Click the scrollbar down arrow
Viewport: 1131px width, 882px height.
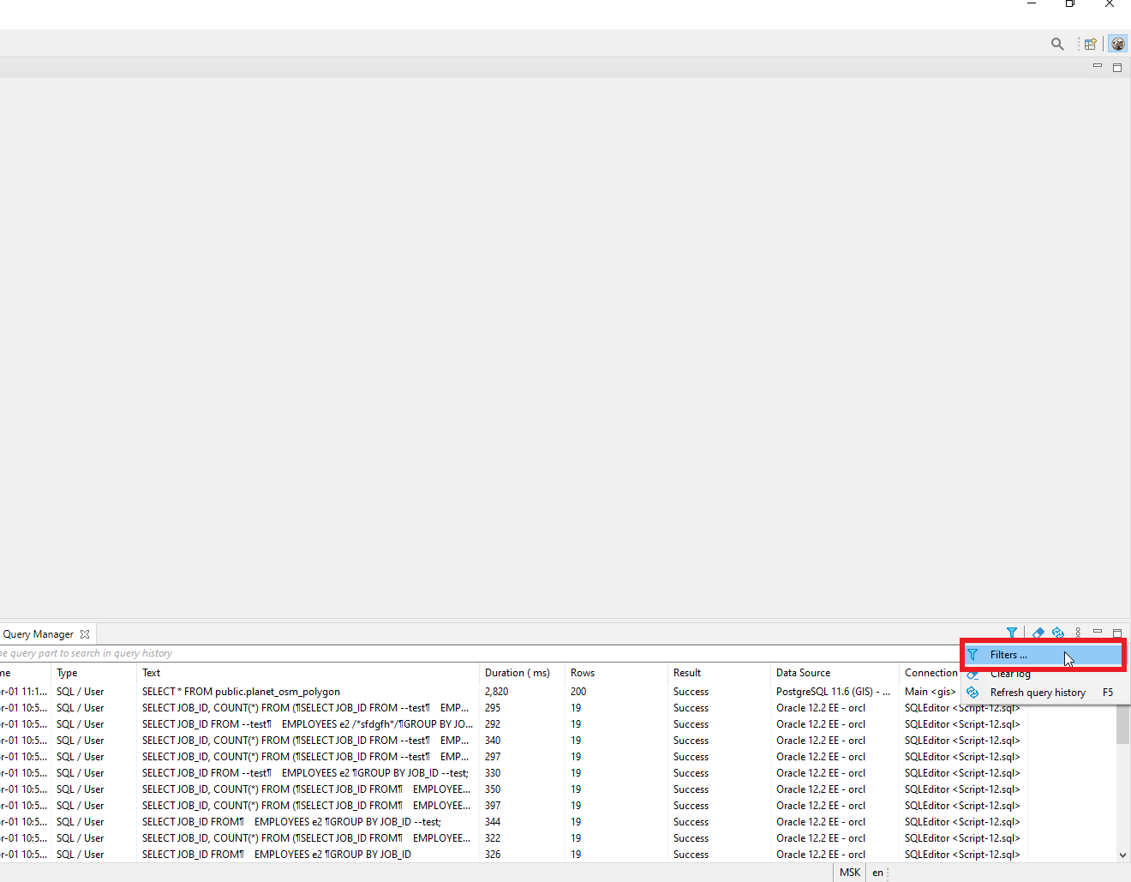tap(1123, 854)
